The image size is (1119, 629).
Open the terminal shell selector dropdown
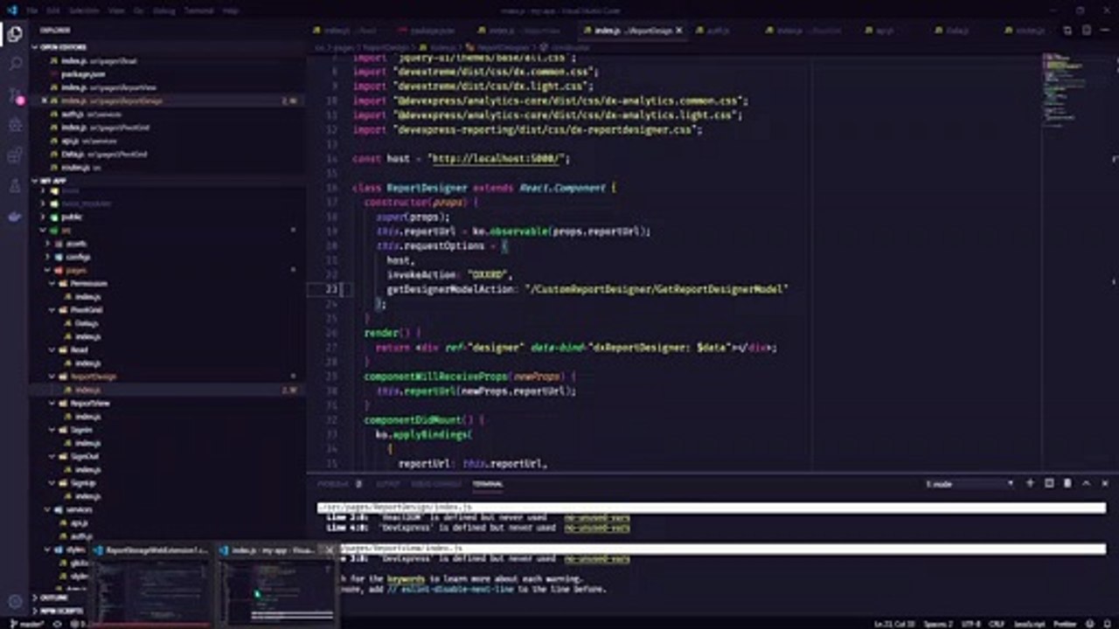970,483
